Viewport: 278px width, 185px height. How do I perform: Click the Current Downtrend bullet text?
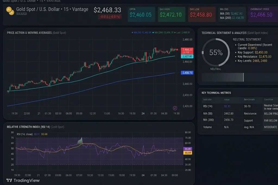point(255,46)
